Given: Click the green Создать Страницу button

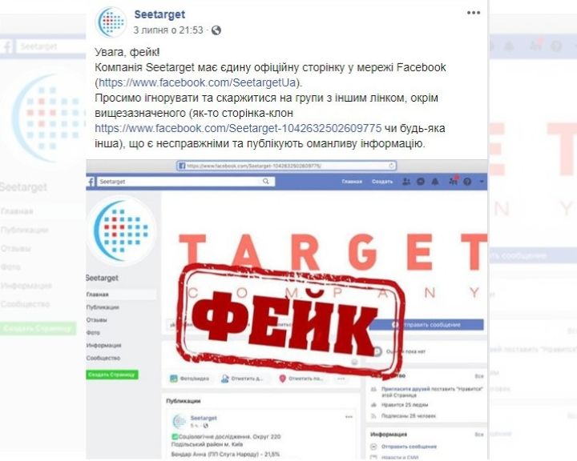Looking at the screenshot, I should pyautogui.click(x=112, y=375).
